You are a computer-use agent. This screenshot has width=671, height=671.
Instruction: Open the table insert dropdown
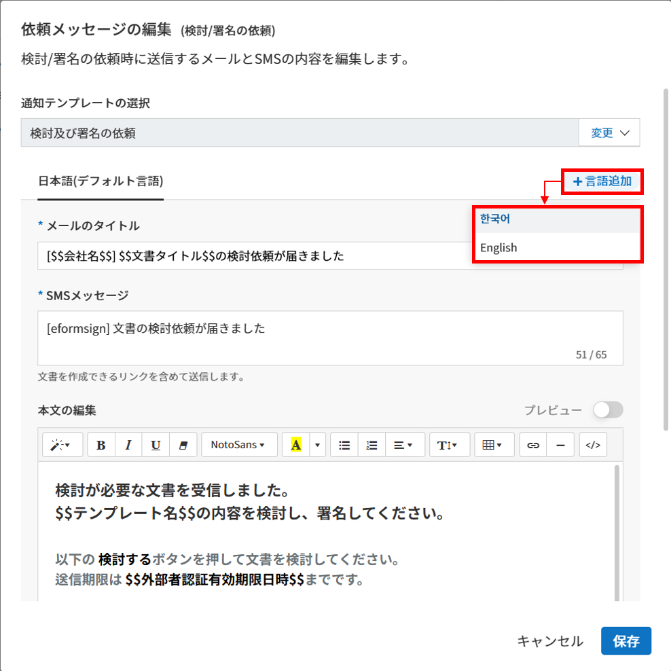493,445
